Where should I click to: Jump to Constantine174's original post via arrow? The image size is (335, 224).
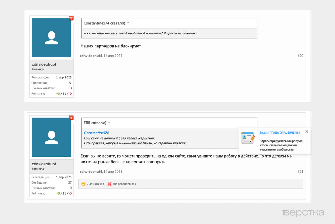pyautogui.click(x=128, y=23)
